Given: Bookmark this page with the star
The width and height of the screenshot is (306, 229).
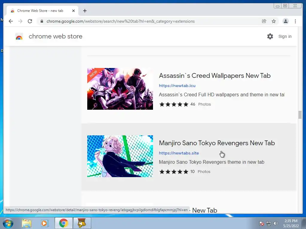Looking at the screenshot, I should click(x=274, y=21).
